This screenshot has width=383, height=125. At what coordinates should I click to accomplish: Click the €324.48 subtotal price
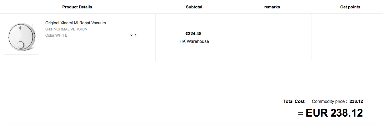click(194, 34)
